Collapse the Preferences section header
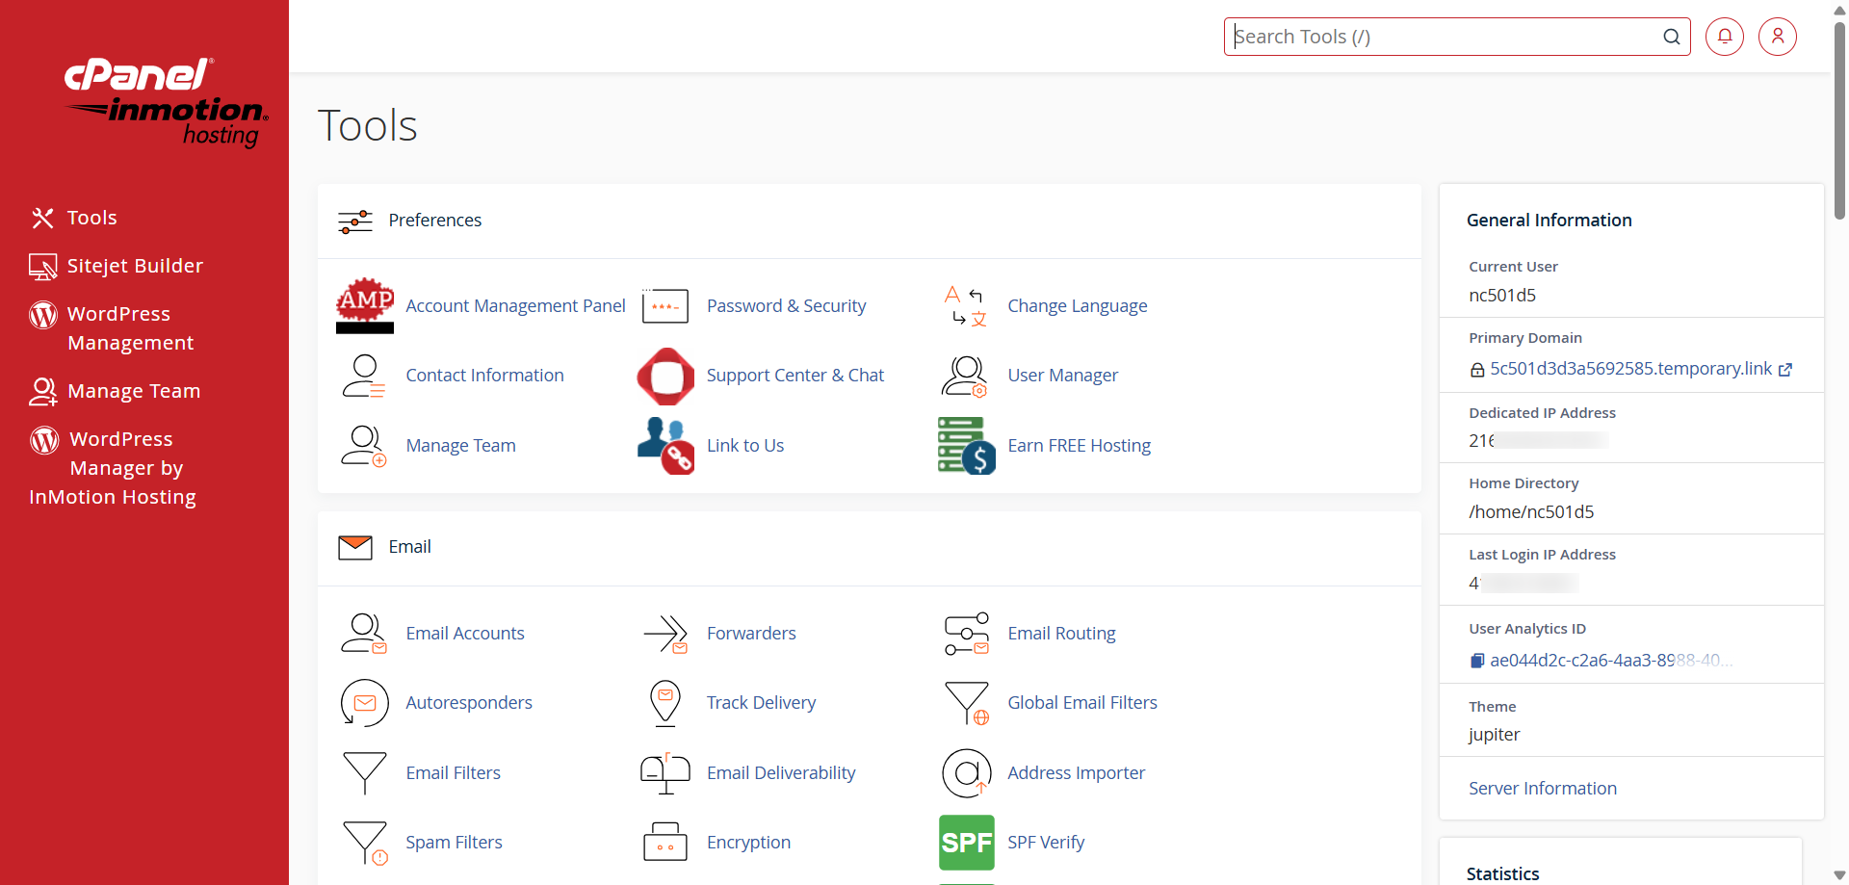 click(x=870, y=221)
